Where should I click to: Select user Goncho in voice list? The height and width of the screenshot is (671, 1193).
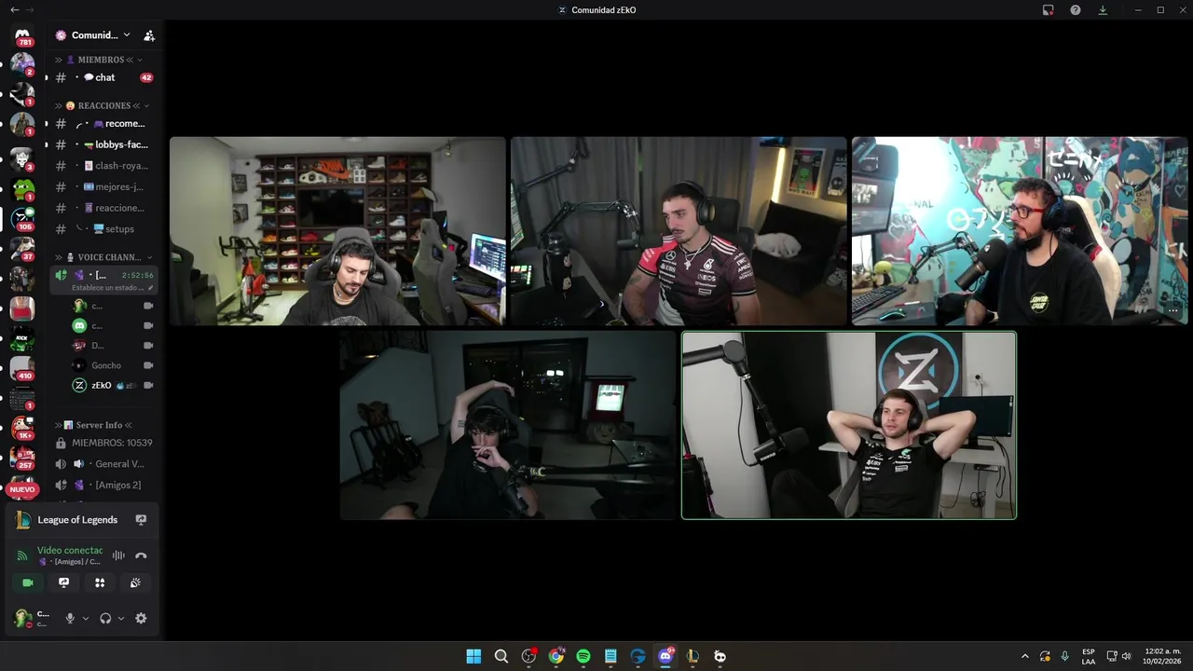click(x=113, y=365)
